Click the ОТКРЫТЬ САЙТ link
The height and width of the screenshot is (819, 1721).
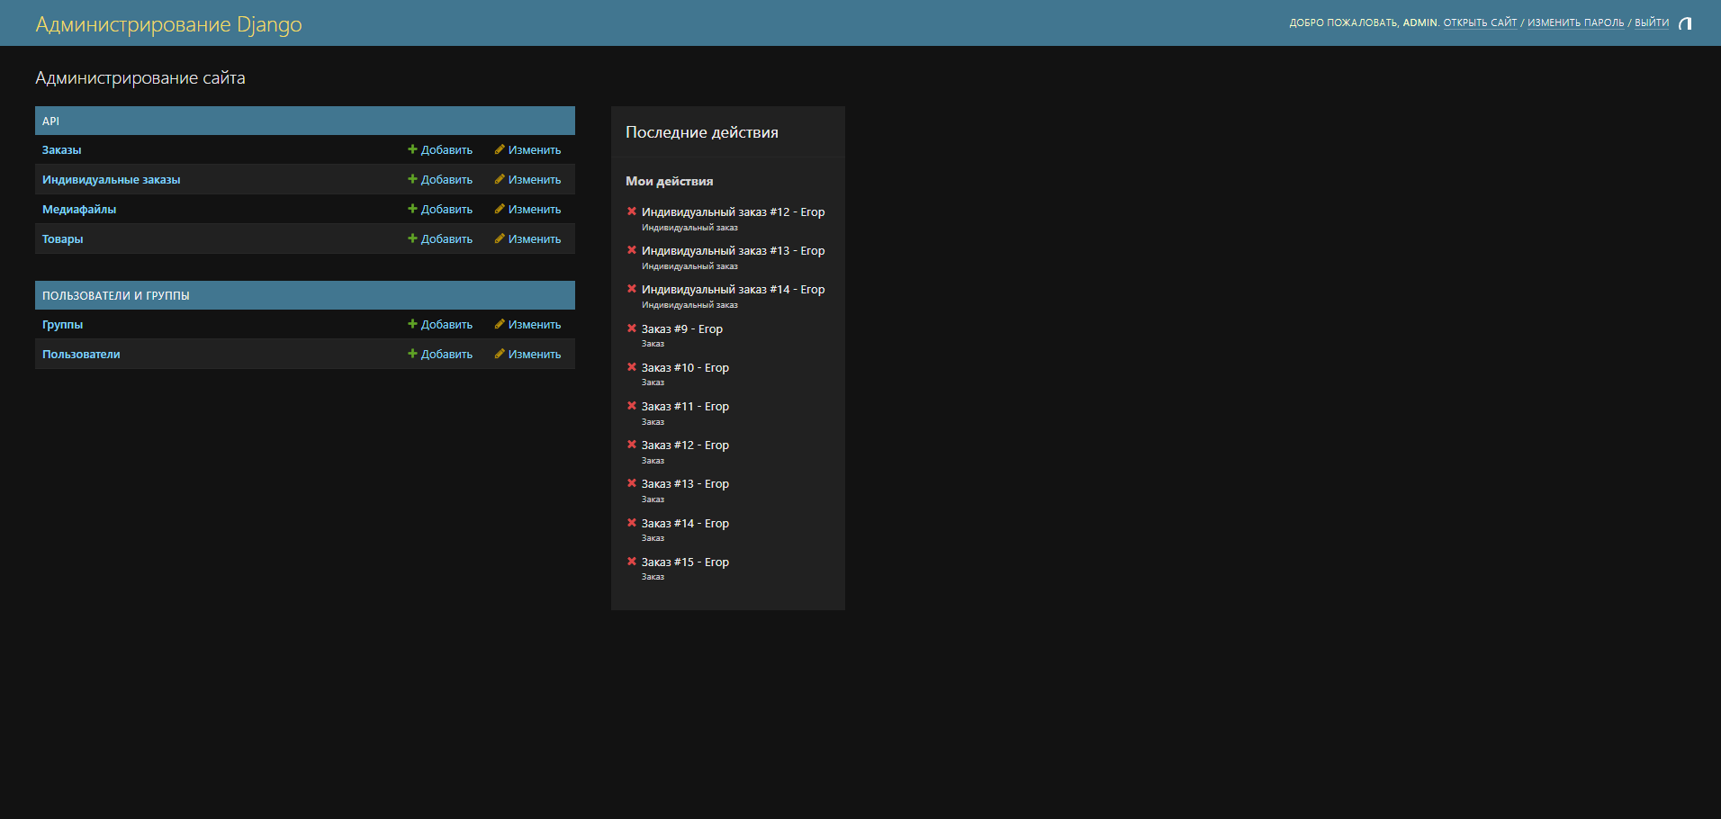[1480, 22]
